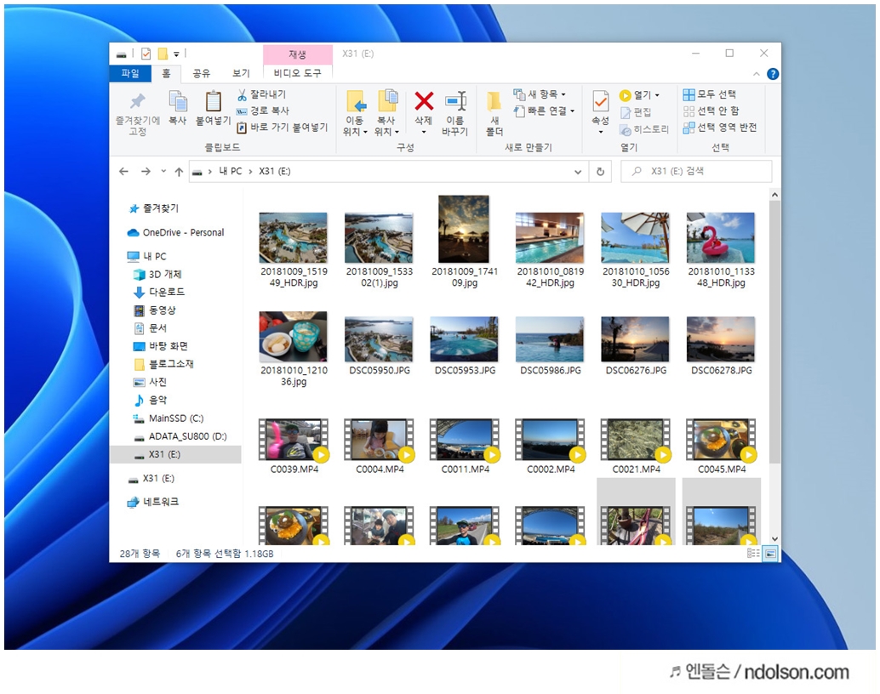Screen dimensions: 880x694
Task: Click 바로 가기 붙여넣기 (Paste shortcut)
Action: pos(282,128)
